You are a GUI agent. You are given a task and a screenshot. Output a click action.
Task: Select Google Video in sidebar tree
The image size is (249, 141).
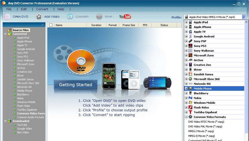[25, 129]
